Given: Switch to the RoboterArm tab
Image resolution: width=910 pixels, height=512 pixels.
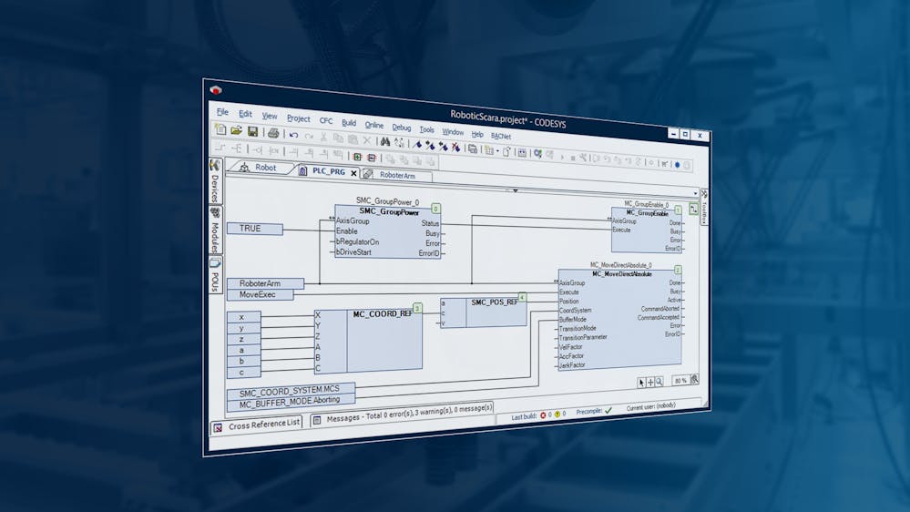Looking at the screenshot, I should point(397,175).
